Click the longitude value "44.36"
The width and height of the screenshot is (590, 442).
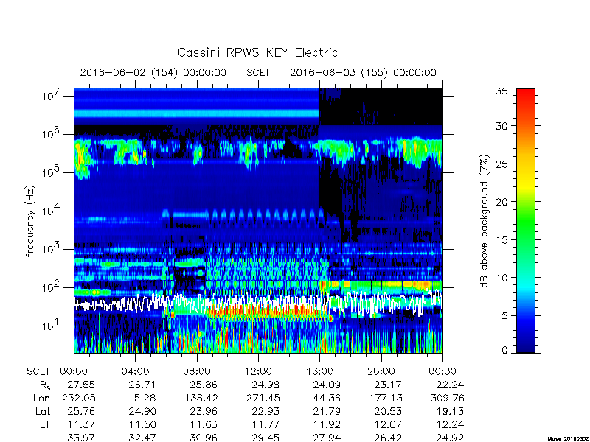click(327, 398)
